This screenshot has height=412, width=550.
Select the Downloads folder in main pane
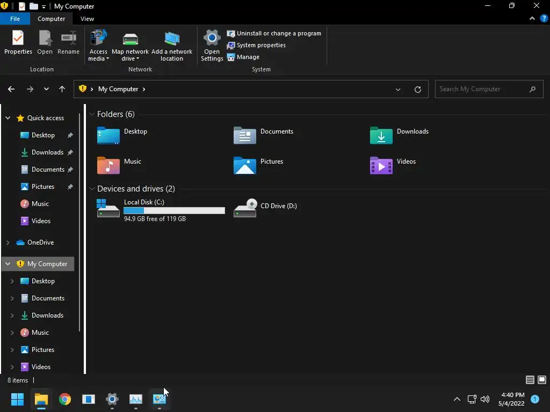(x=399, y=135)
